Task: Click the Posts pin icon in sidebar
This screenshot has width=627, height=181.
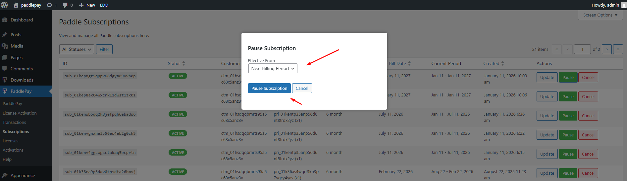Action: tap(5, 35)
